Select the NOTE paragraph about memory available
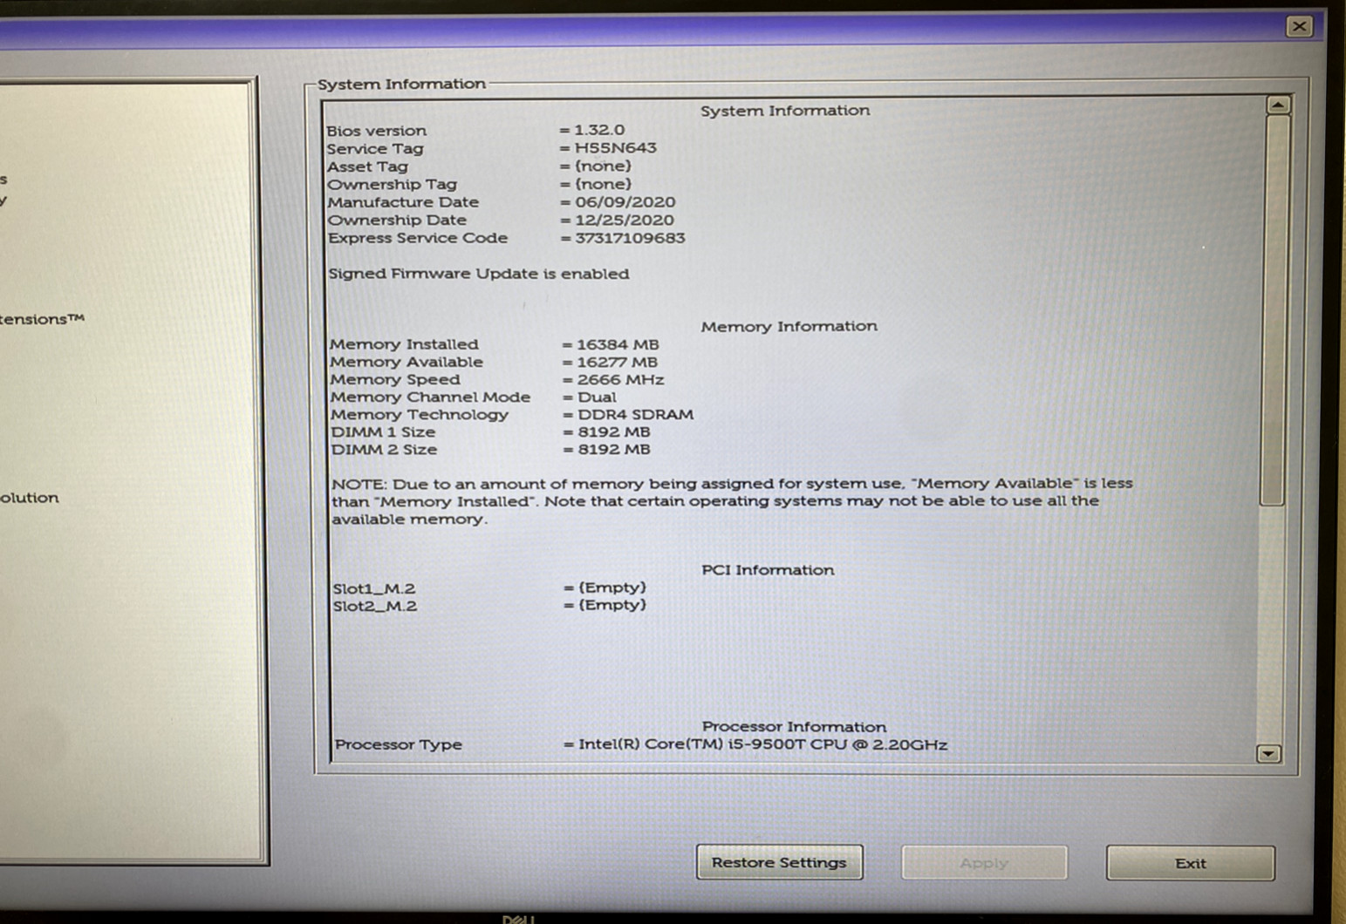Viewport: 1346px width, 924px height. 732,501
